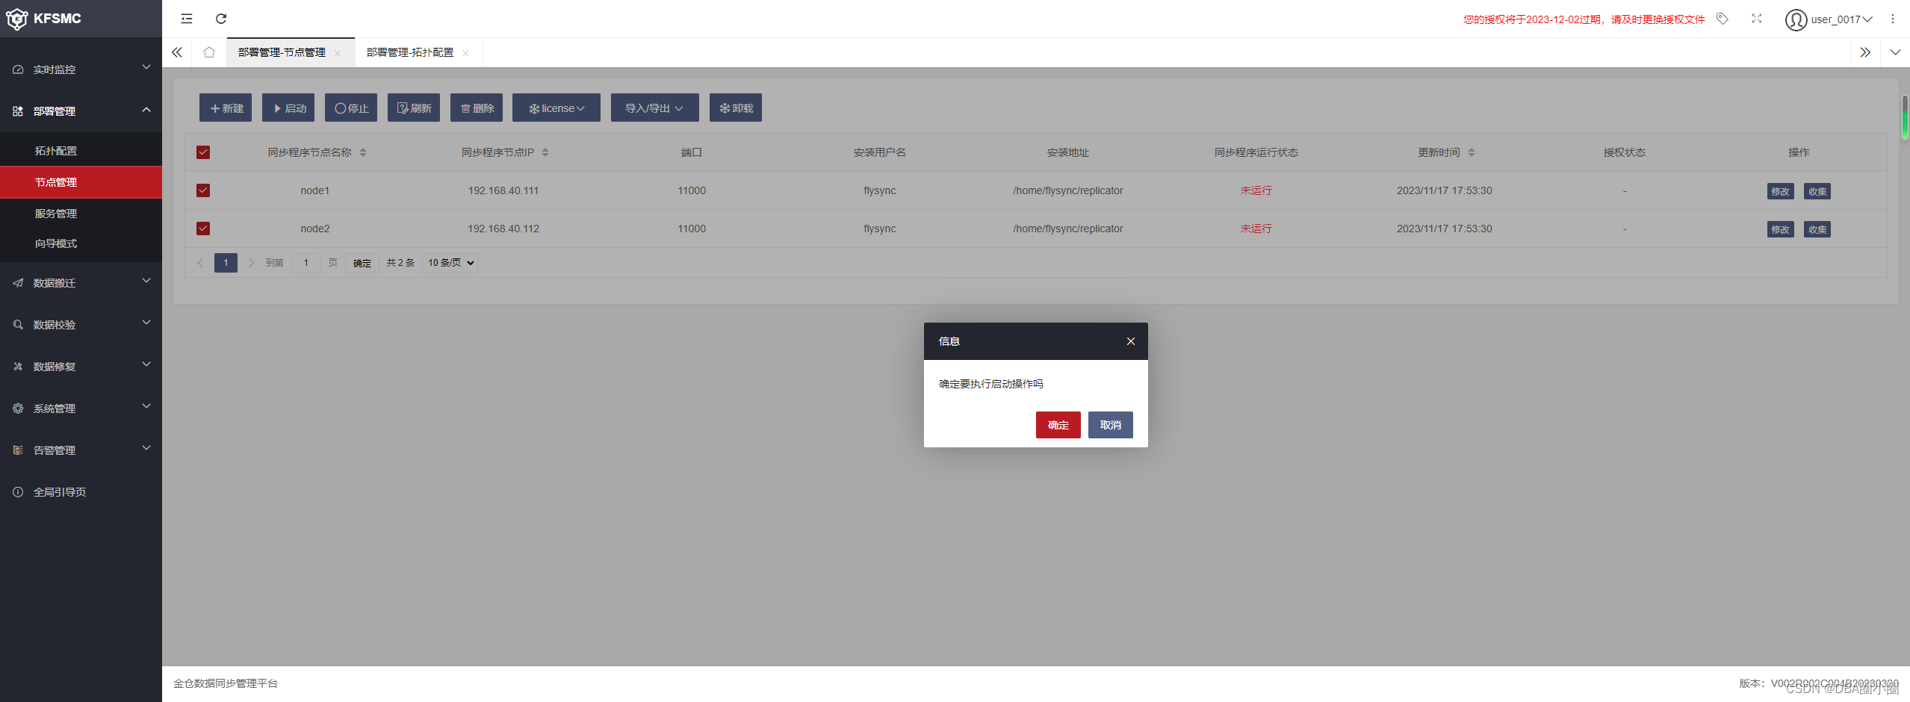Confirm start with the red 确定 button
1910x702 pixels.
(1058, 425)
